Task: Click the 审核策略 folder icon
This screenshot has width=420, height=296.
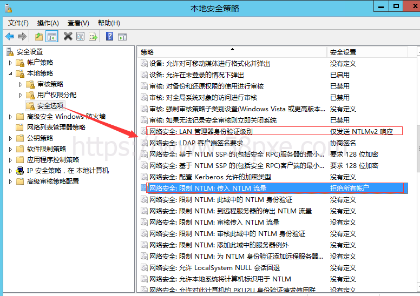Action: coord(30,84)
